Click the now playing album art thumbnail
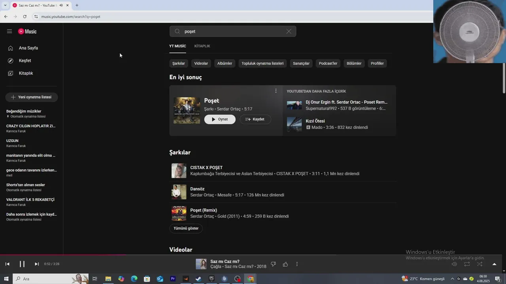 pyautogui.click(x=201, y=264)
